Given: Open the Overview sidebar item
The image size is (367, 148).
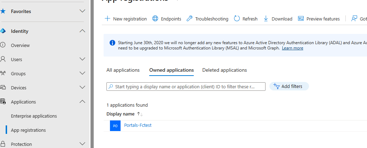Looking at the screenshot, I should [x=21, y=45].
